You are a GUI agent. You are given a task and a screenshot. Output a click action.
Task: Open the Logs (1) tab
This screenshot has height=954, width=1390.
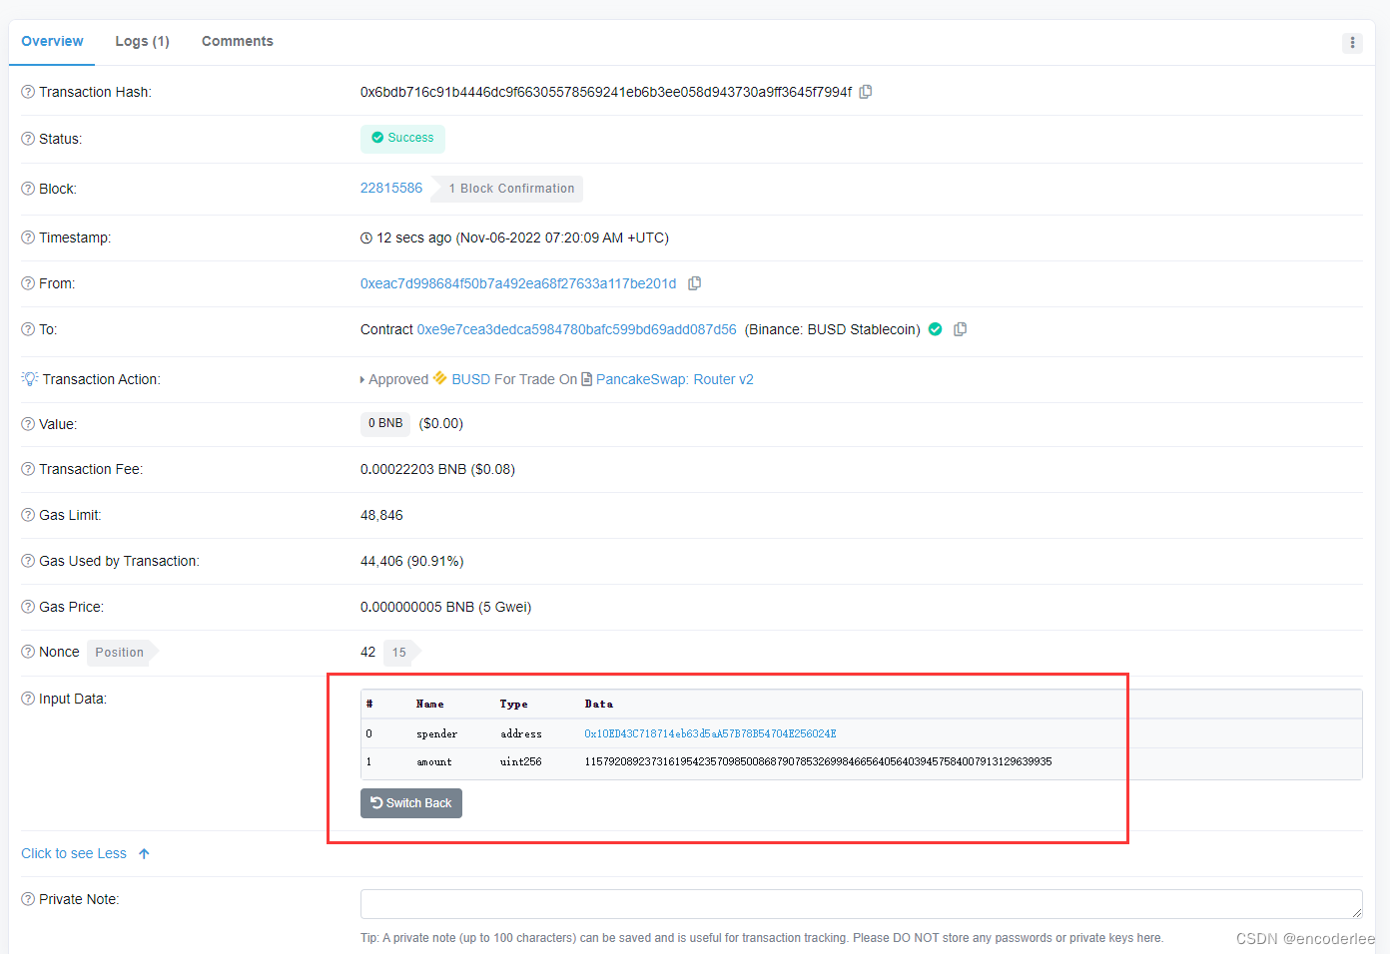click(142, 41)
